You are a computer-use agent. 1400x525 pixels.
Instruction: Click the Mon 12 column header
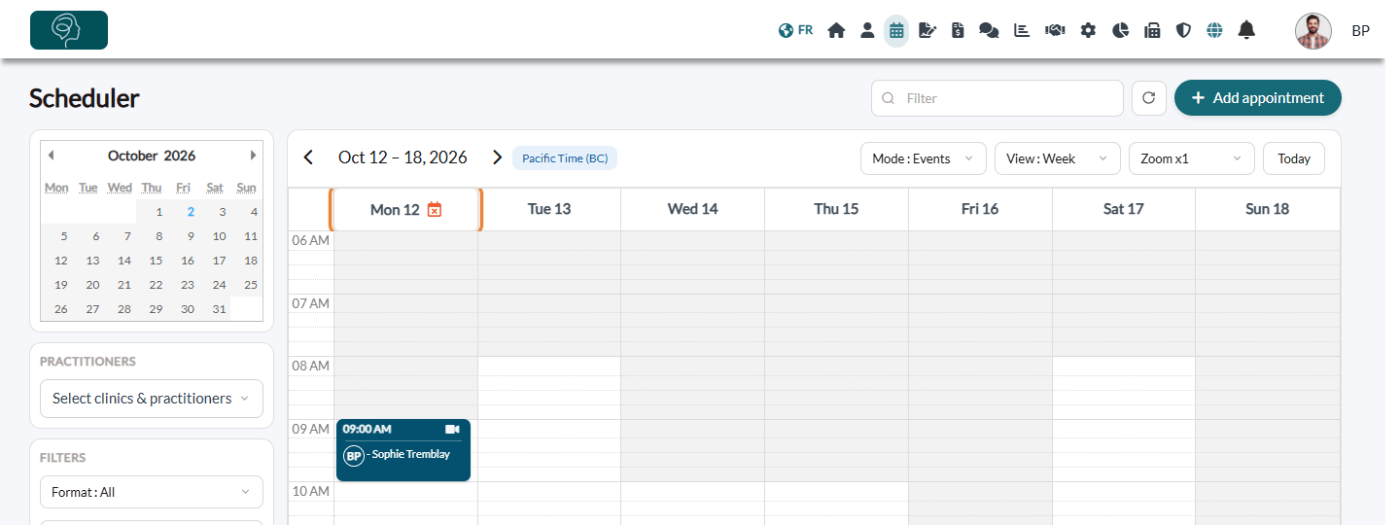click(405, 209)
